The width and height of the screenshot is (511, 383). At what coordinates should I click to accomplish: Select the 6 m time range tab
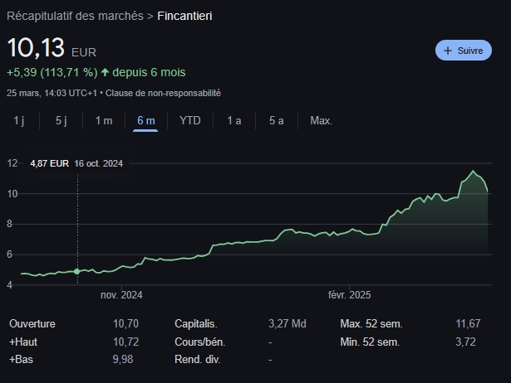[145, 120]
